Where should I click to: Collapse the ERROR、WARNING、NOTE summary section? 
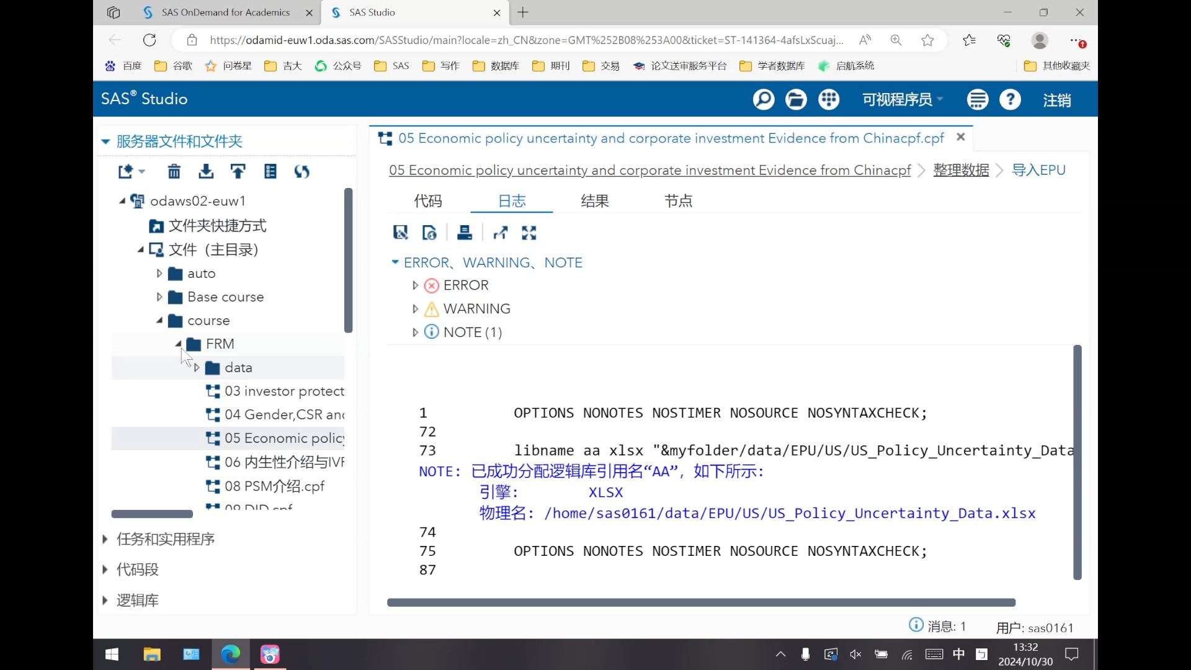[395, 262]
